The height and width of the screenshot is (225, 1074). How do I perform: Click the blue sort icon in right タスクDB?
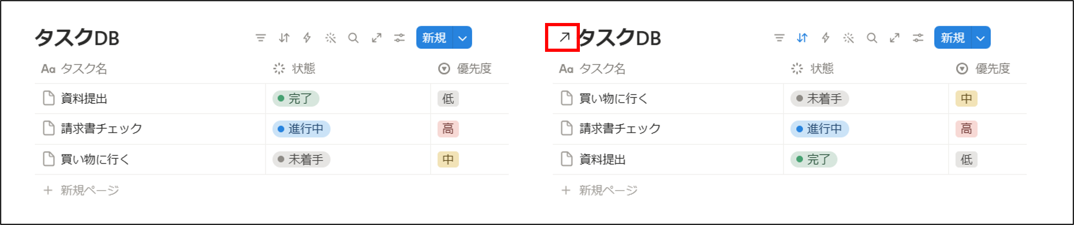pos(802,38)
